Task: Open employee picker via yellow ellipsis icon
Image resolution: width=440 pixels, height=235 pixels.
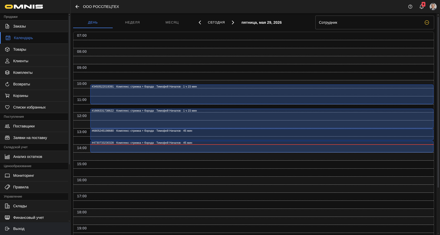Action: tap(427, 23)
